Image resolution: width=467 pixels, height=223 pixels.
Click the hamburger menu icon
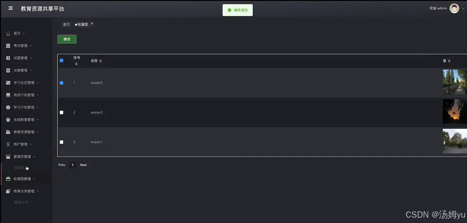pos(11,8)
